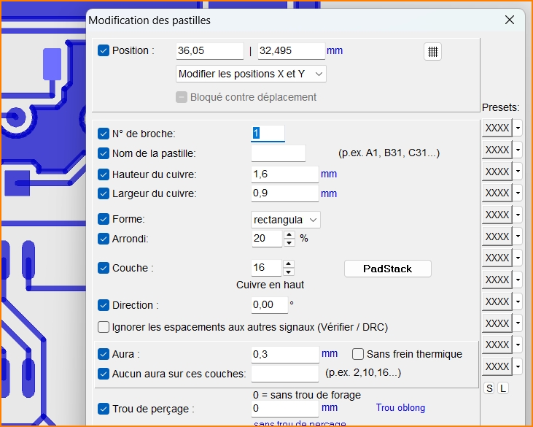Increase the Arrondi percentage with up arrow

click(x=289, y=235)
